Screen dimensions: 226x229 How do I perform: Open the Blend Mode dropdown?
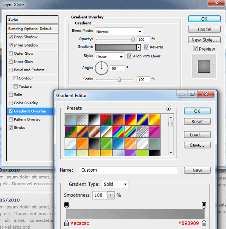(x=119, y=32)
